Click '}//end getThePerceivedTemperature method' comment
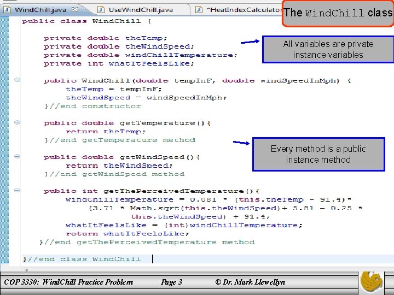394x295 pixels. (x=147, y=242)
